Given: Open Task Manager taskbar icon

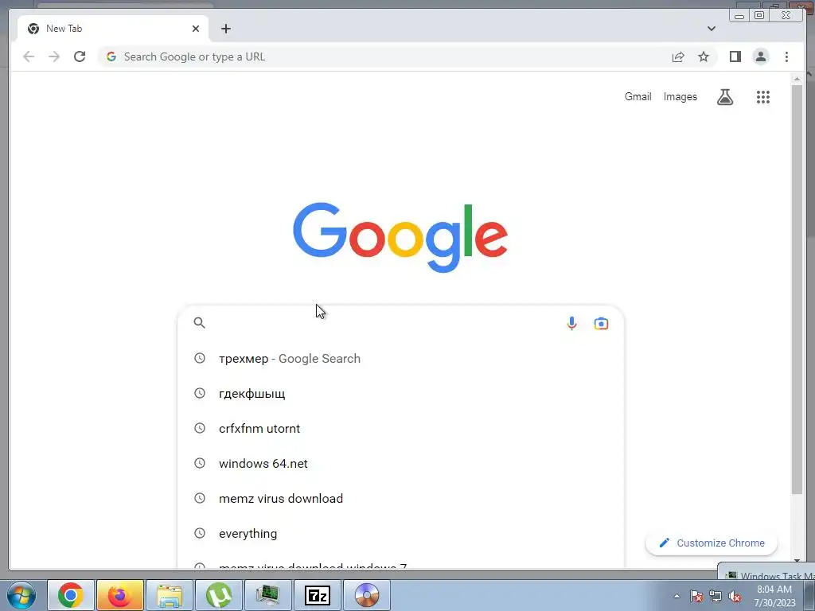Looking at the screenshot, I should [x=267, y=595].
